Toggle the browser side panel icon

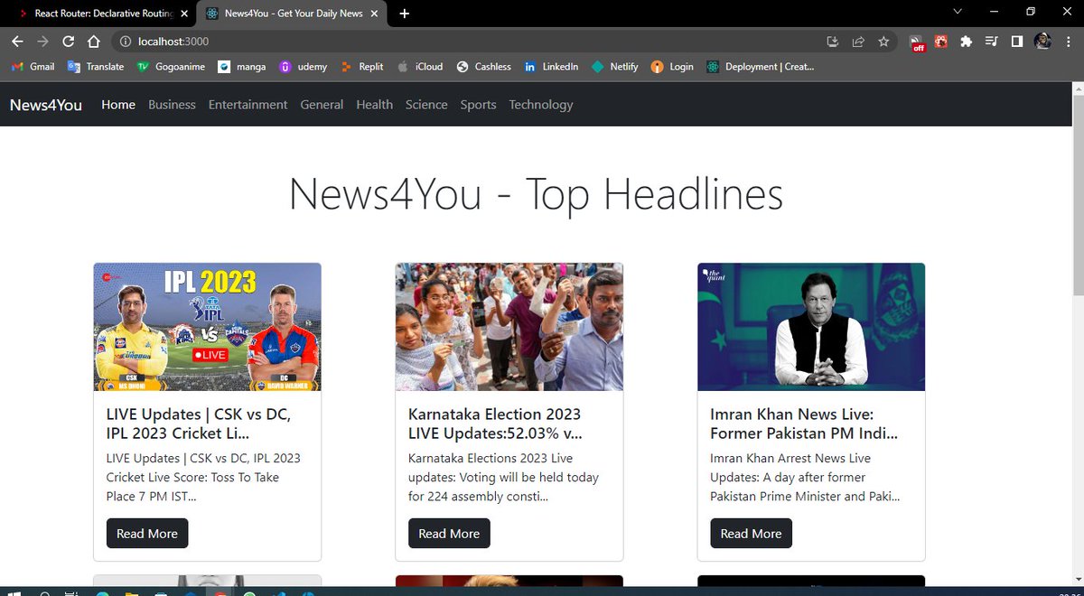(x=1017, y=42)
